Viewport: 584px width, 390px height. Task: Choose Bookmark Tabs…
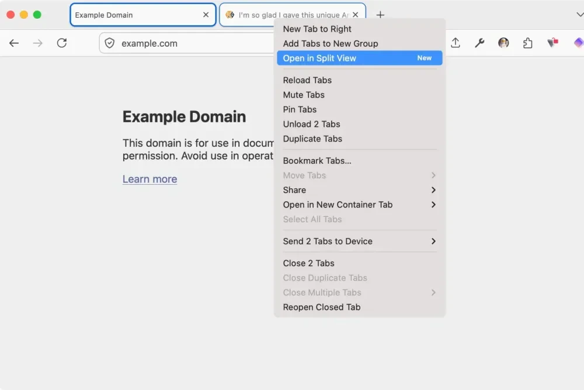(x=359, y=161)
